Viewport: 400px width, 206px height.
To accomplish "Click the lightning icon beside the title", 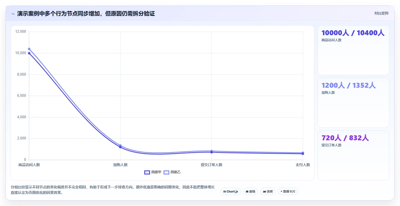I will point(13,13).
